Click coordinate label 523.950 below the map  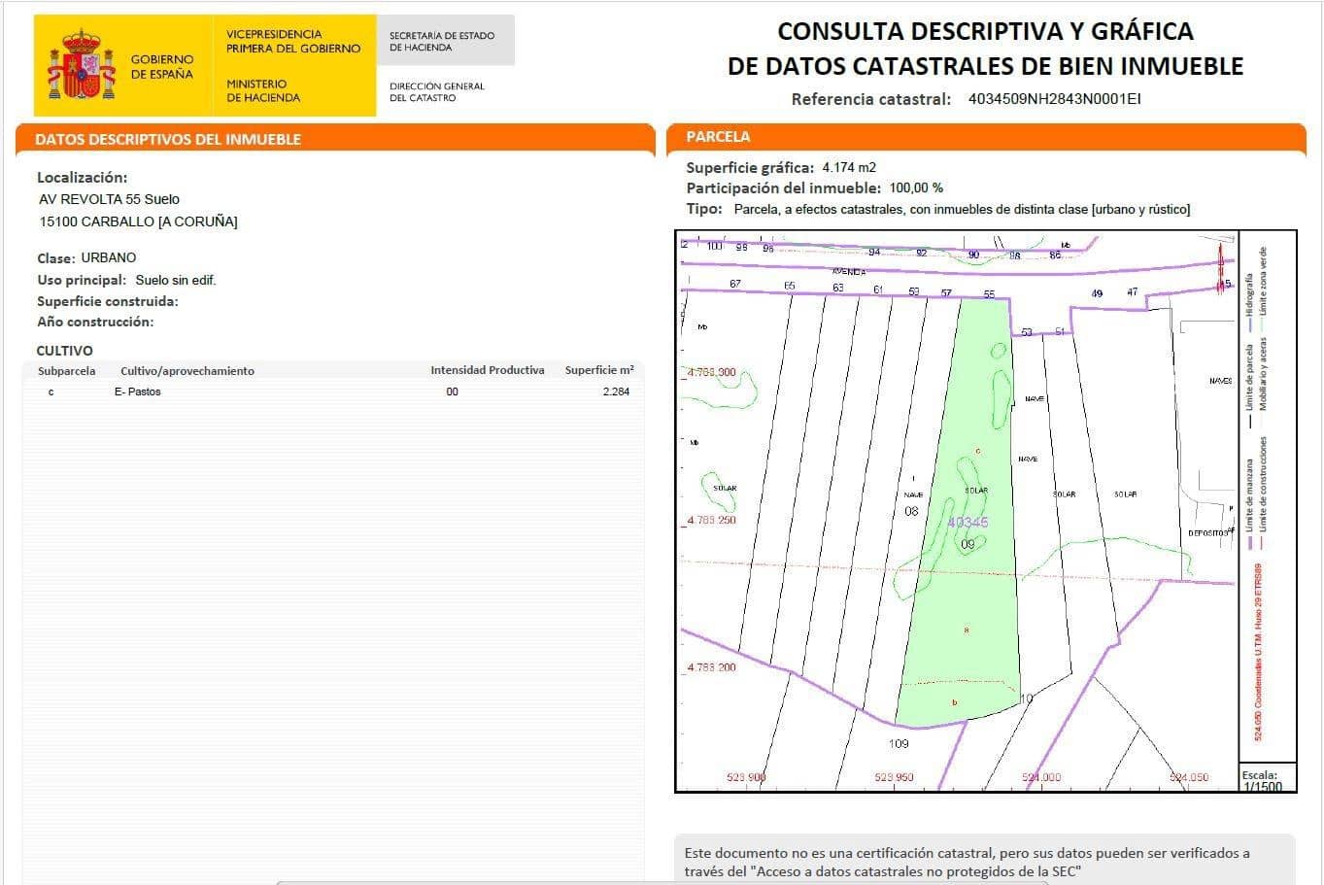[x=895, y=776]
